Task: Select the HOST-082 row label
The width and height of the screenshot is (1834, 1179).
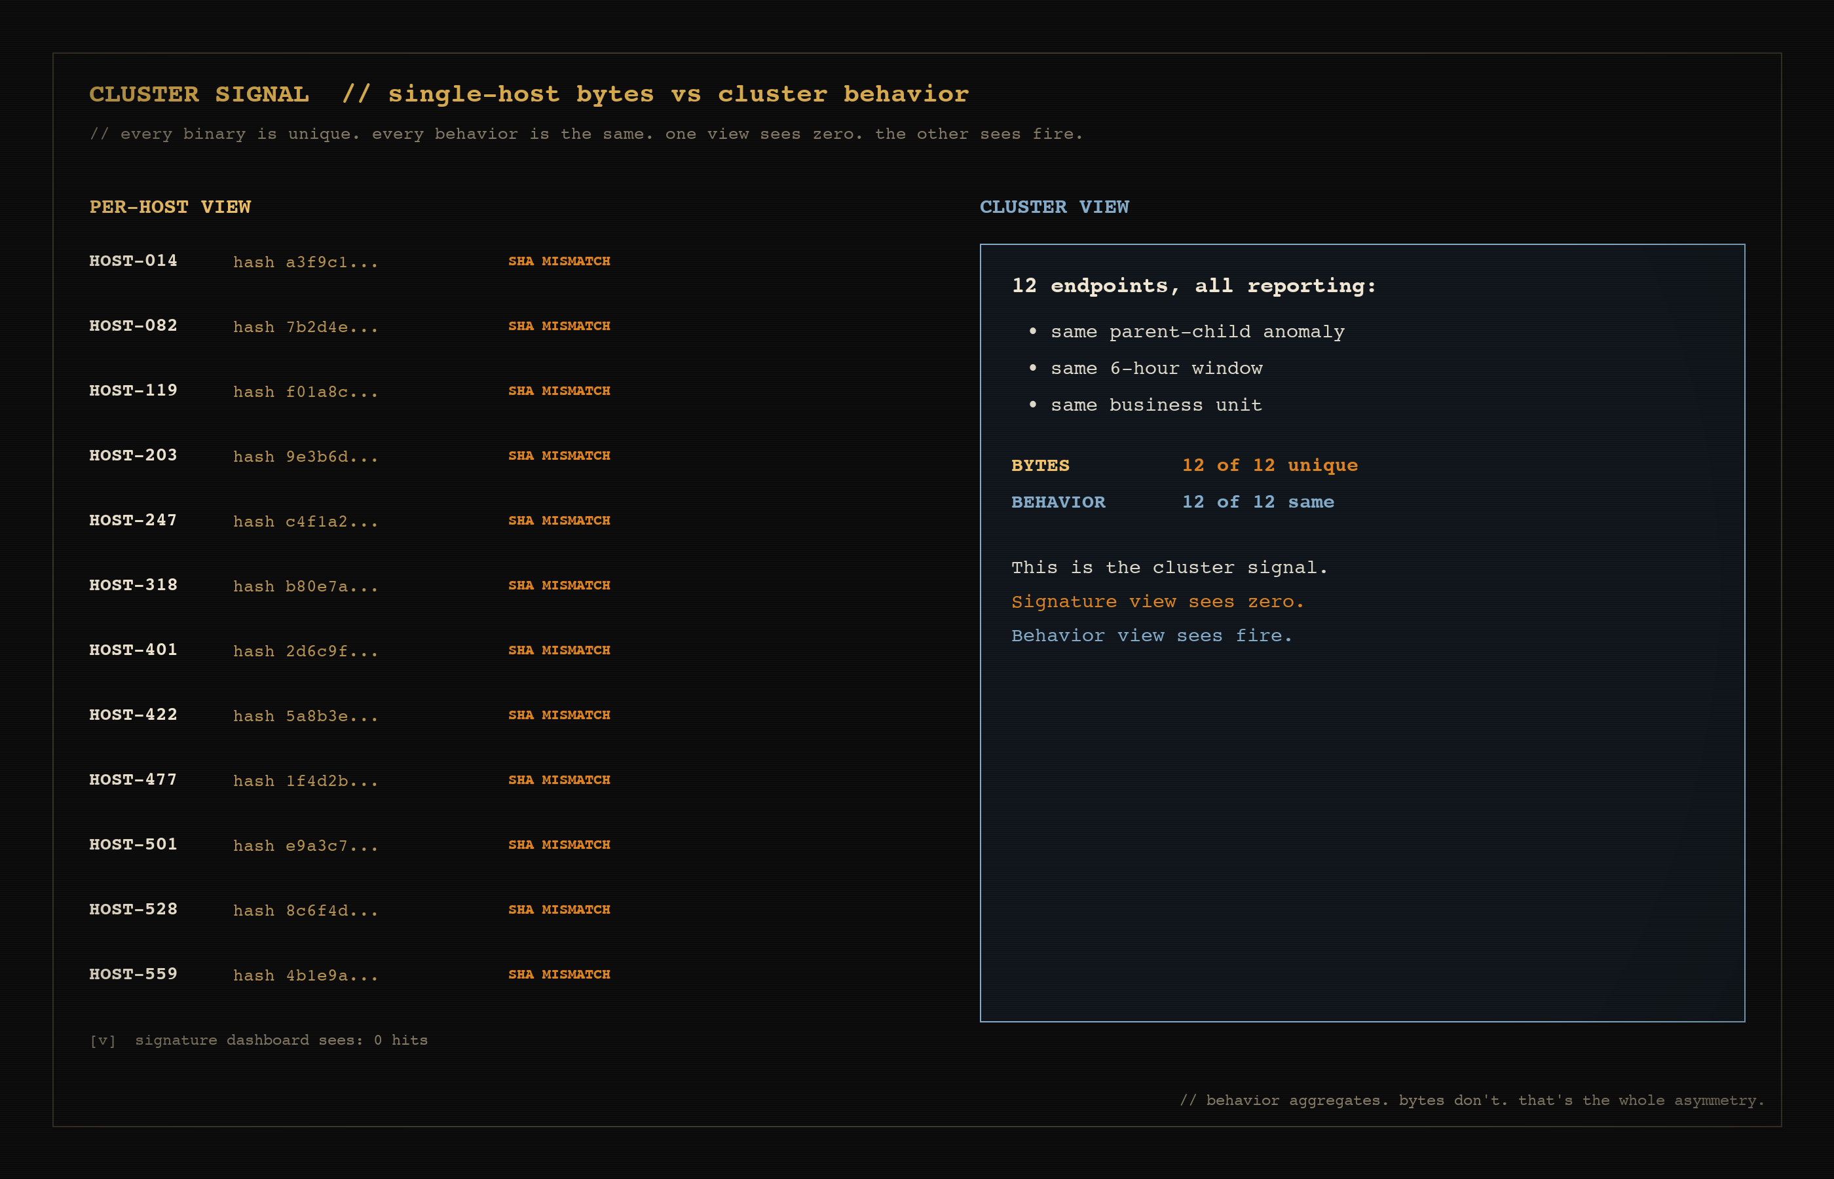Action: 133,326
